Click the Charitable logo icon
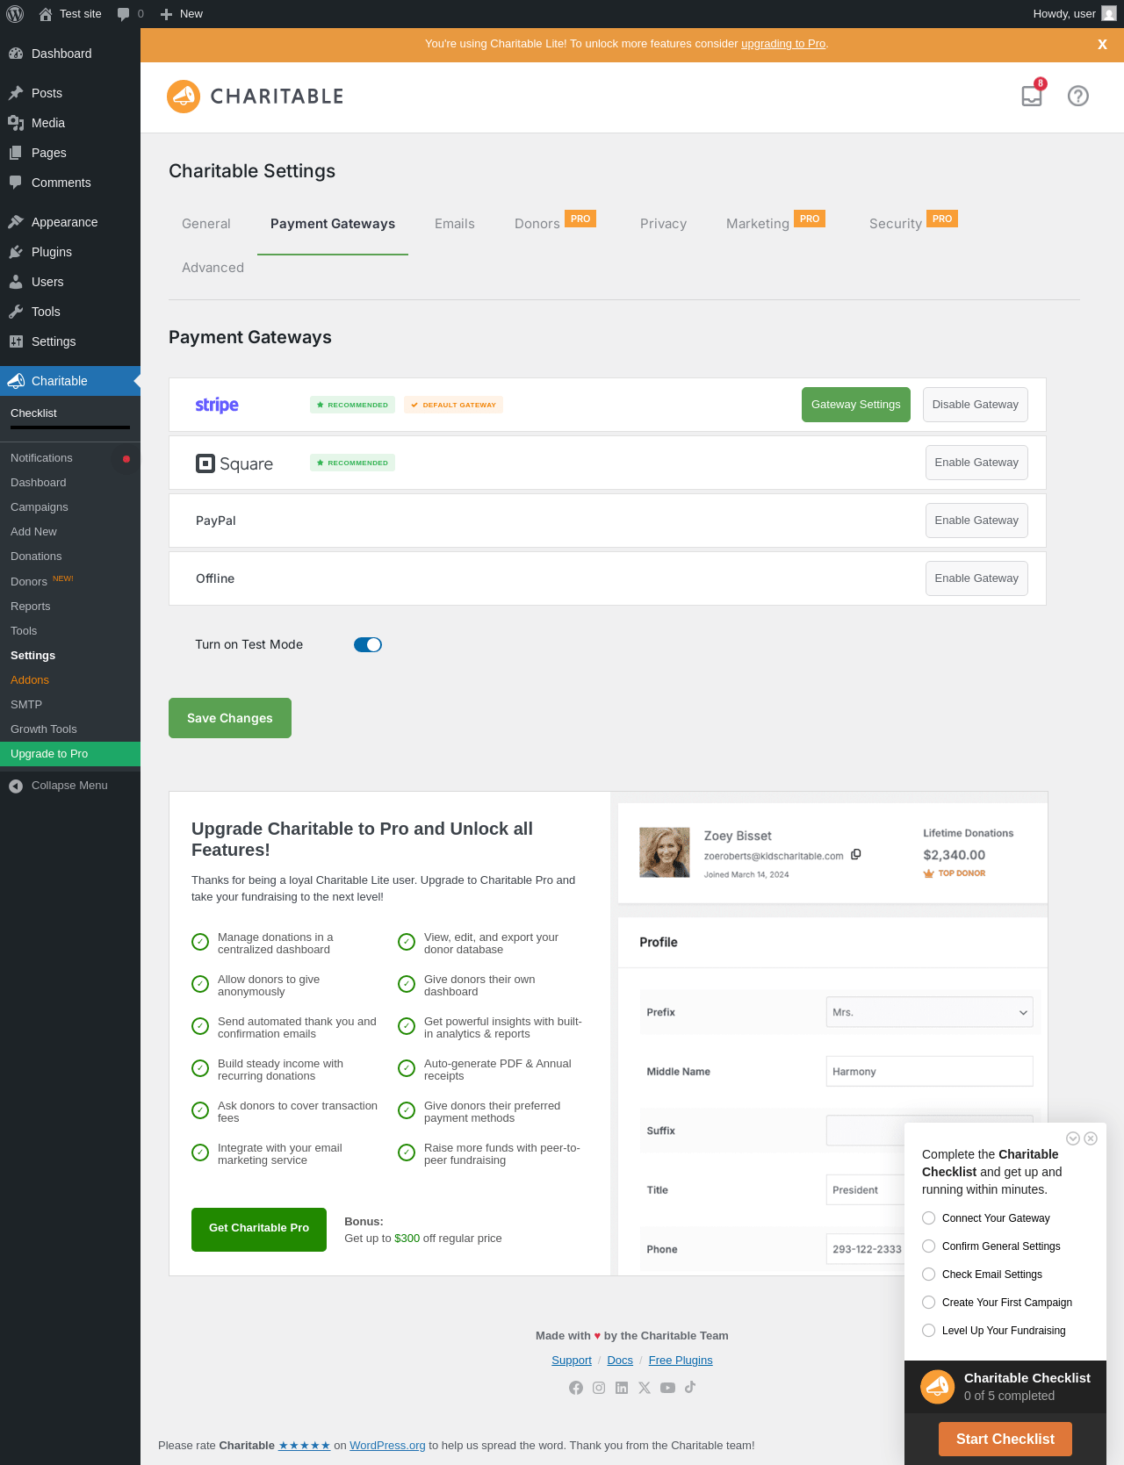 coord(184,97)
